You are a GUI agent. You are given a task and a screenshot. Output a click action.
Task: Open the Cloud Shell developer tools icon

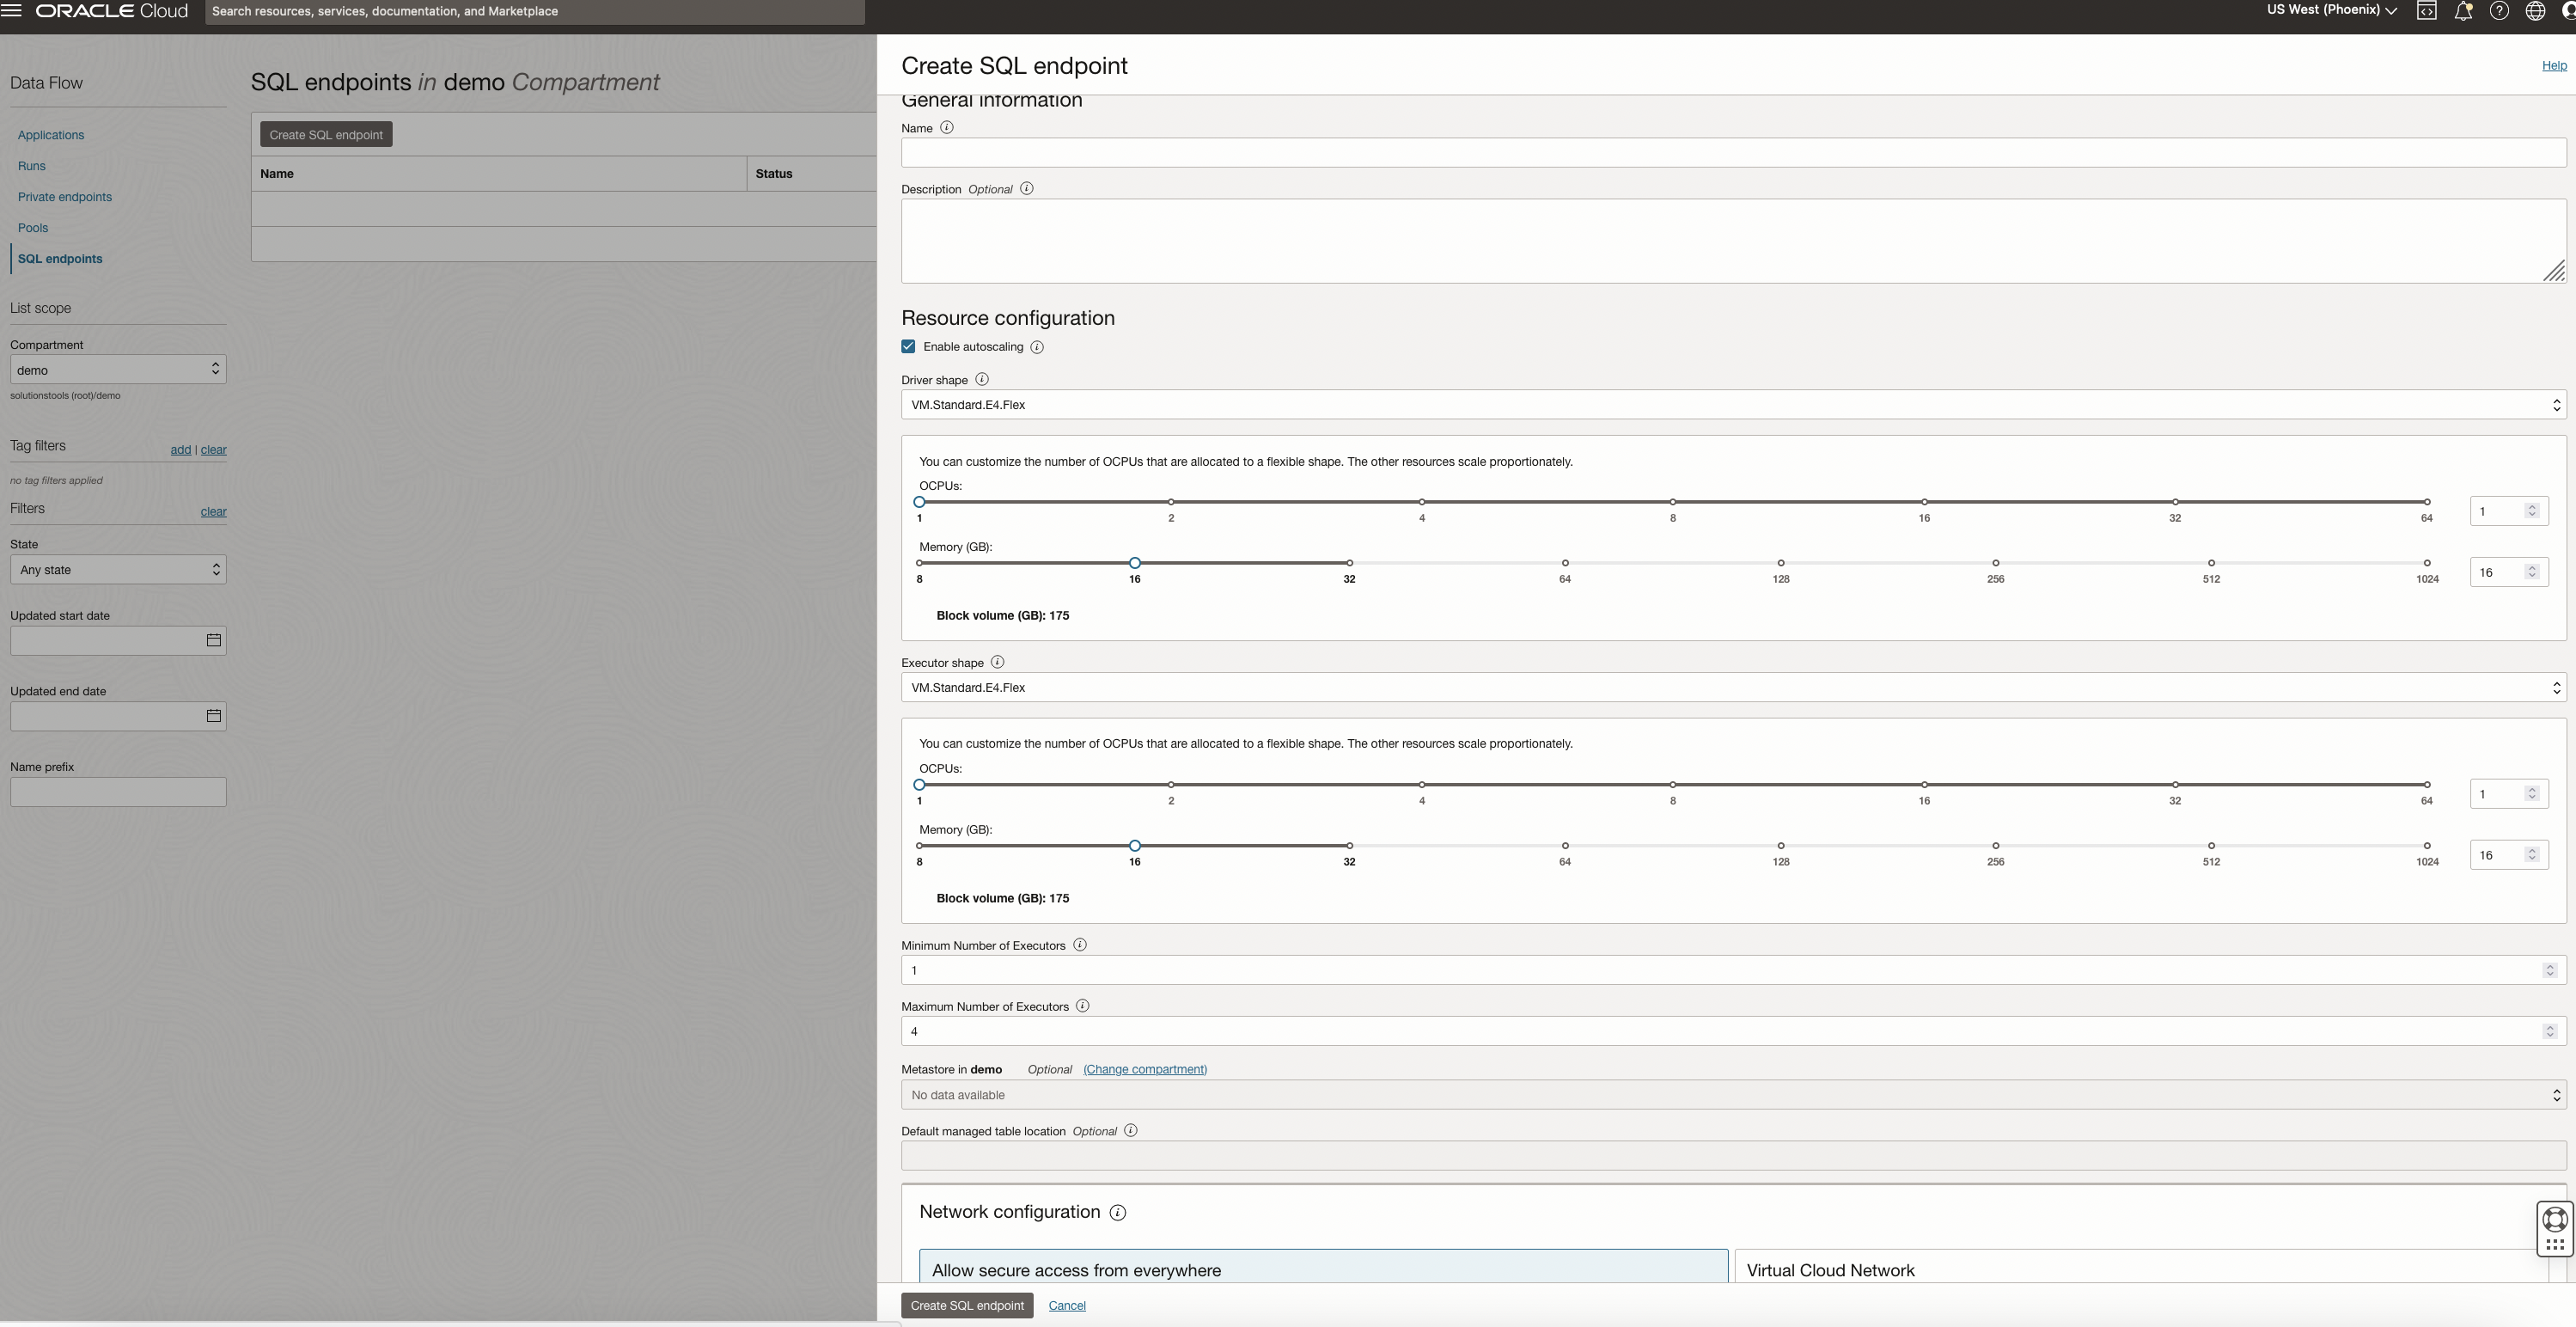tap(2426, 11)
